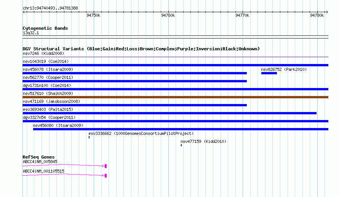Click the 94760k ruler tick label
Screen dimensions: 339x197
tap(168, 15)
